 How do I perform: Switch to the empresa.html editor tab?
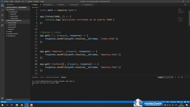coord(74,5)
